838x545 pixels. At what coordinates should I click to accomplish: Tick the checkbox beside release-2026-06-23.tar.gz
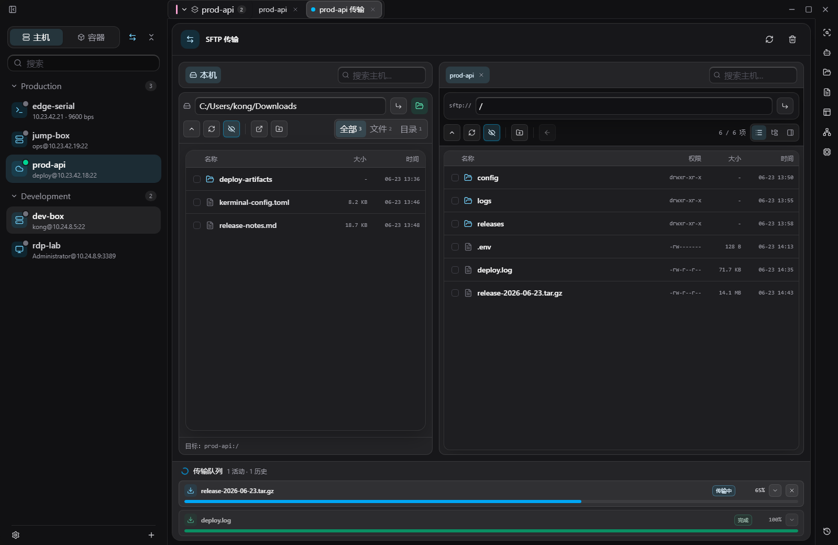pos(455,293)
